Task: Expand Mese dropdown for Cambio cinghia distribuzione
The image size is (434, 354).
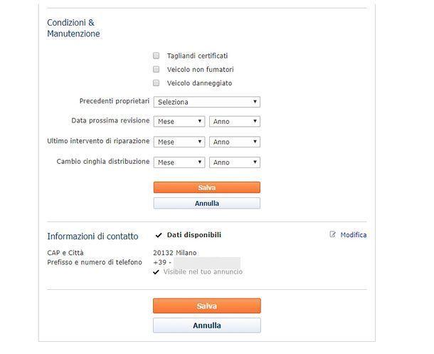Action: pos(179,162)
